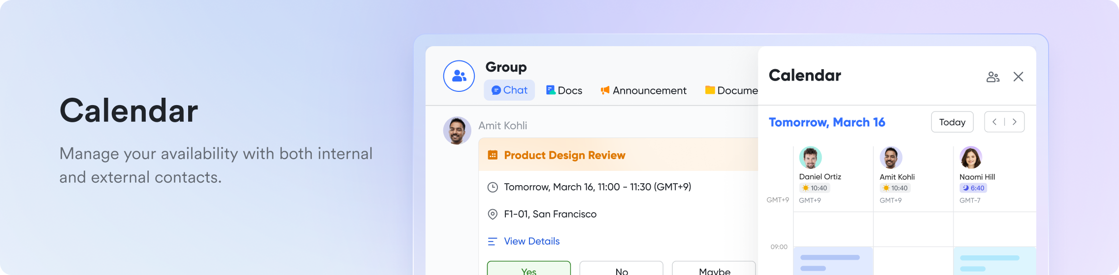Go to next day with right chevron
This screenshot has width=1119, height=275.
pyautogui.click(x=1015, y=122)
